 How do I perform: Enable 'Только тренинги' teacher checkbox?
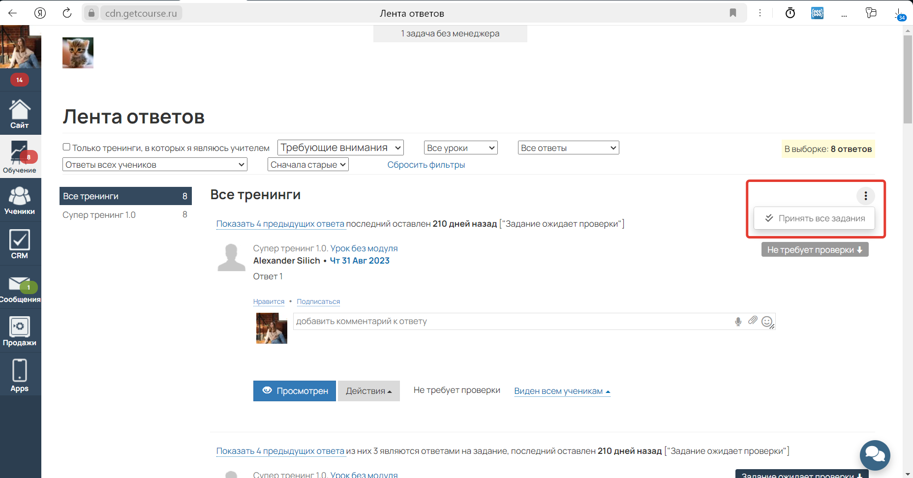(x=66, y=147)
